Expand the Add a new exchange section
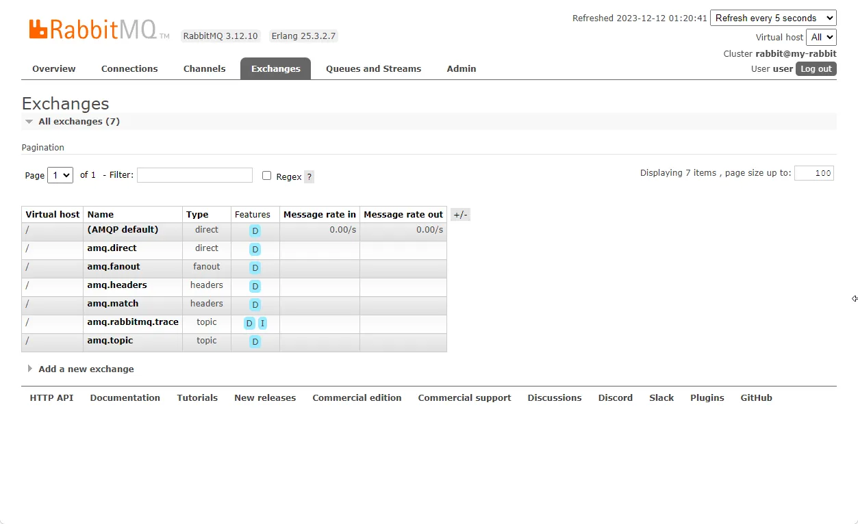Image resolution: width=858 pixels, height=524 pixels. point(86,369)
